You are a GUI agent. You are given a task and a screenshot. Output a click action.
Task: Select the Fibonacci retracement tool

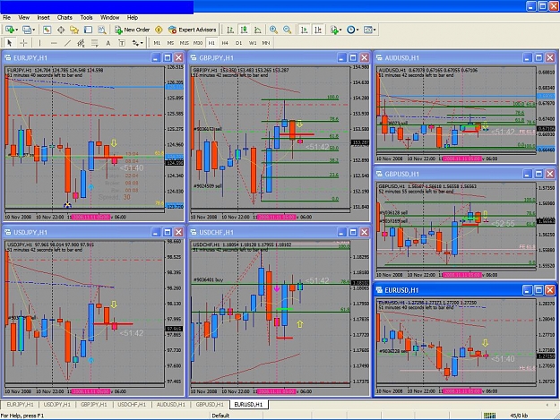tap(95, 43)
